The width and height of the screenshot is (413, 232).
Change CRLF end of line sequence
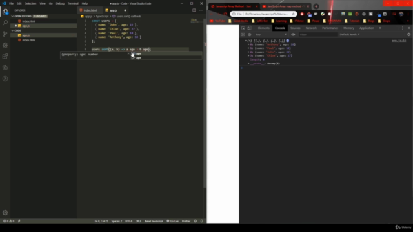pos(138,221)
